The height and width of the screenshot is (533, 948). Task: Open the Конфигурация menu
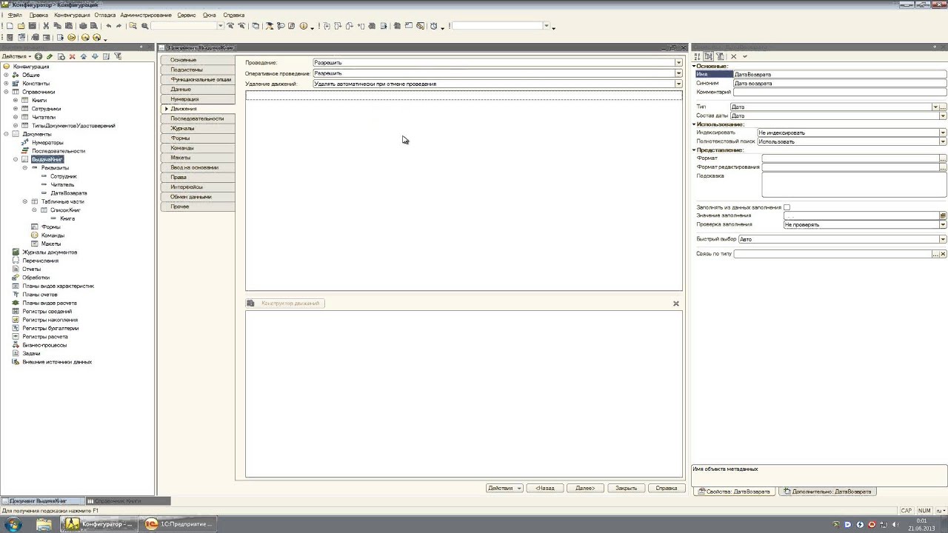(x=72, y=15)
